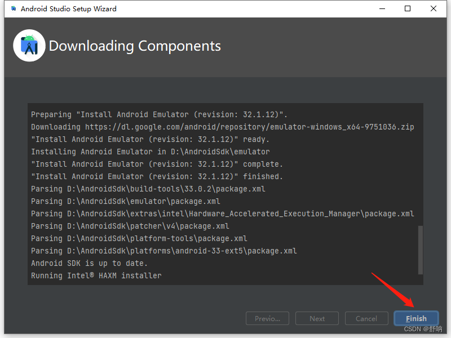This screenshot has width=451, height=338.
Task: Click the 'Android Studio Setup Wizard' window title
Action: click(68, 8)
